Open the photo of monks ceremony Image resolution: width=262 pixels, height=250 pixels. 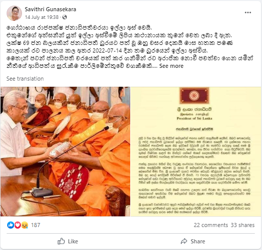(65, 152)
